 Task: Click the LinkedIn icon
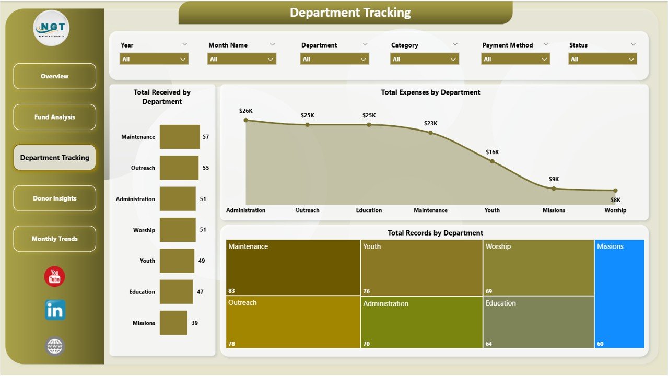55,310
